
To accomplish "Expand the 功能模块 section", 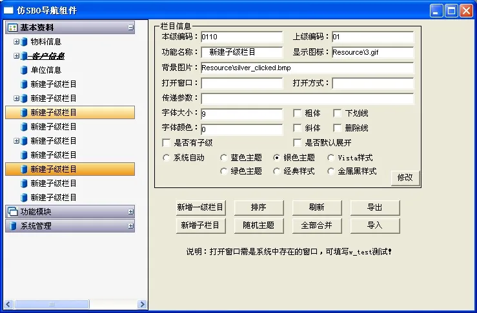I will click(x=131, y=212).
